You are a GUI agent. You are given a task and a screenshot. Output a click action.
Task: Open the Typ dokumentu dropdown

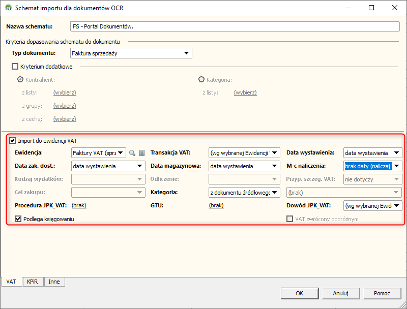pos(131,53)
